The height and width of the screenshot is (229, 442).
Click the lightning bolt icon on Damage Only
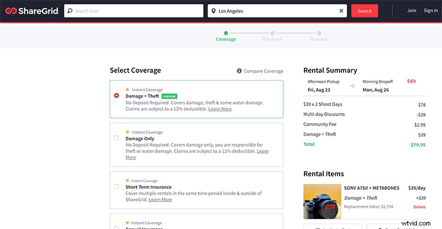[128, 132]
